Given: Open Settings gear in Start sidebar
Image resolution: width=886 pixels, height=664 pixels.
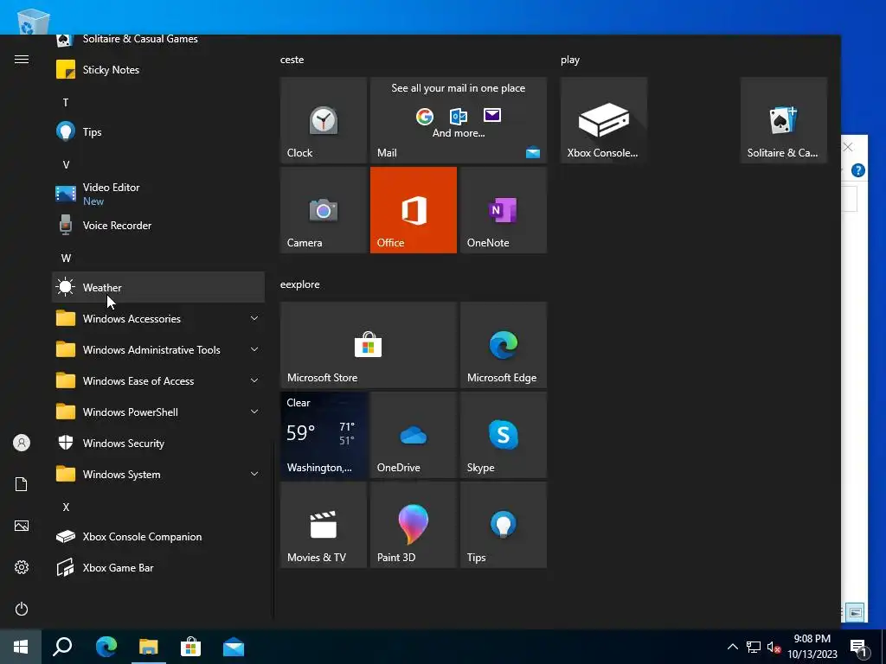Looking at the screenshot, I should 22,567.
